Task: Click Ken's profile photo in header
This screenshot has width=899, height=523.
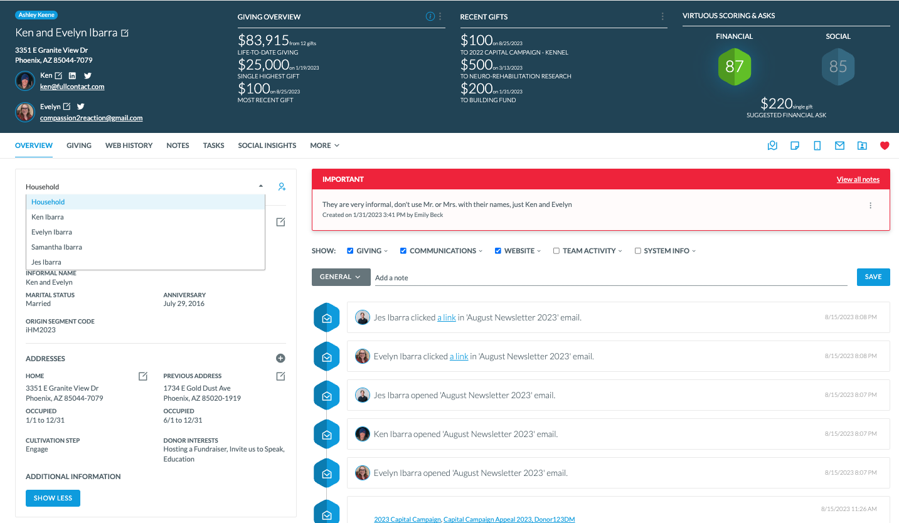Action: (x=24, y=80)
